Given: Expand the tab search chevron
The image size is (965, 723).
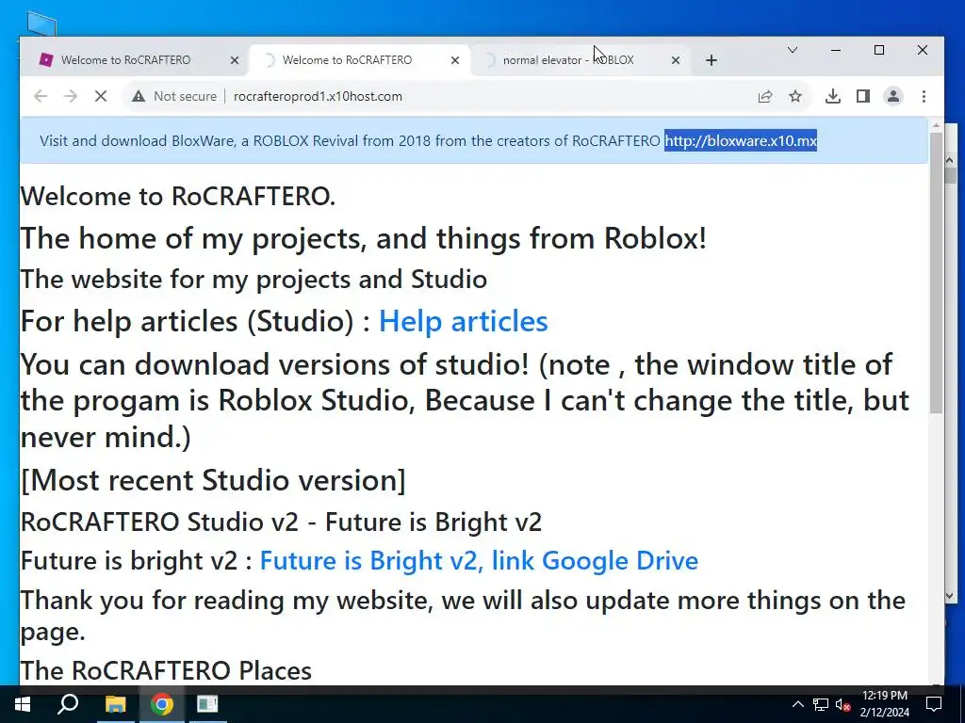Looking at the screenshot, I should point(793,50).
